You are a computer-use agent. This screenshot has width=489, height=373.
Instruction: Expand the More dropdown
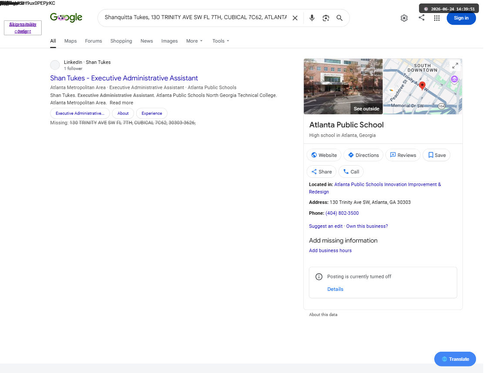click(x=194, y=41)
